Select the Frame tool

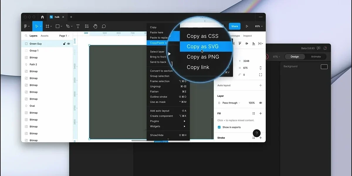[x=47, y=26]
